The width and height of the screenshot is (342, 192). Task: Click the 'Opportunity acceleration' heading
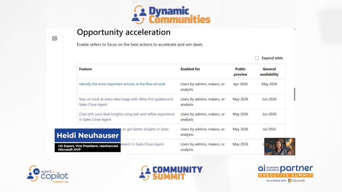[124, 32]
